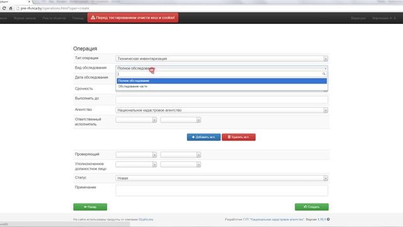Close the current browser tab
The image size is (403, 227).
pyautogui.click(x=29, y=1)
